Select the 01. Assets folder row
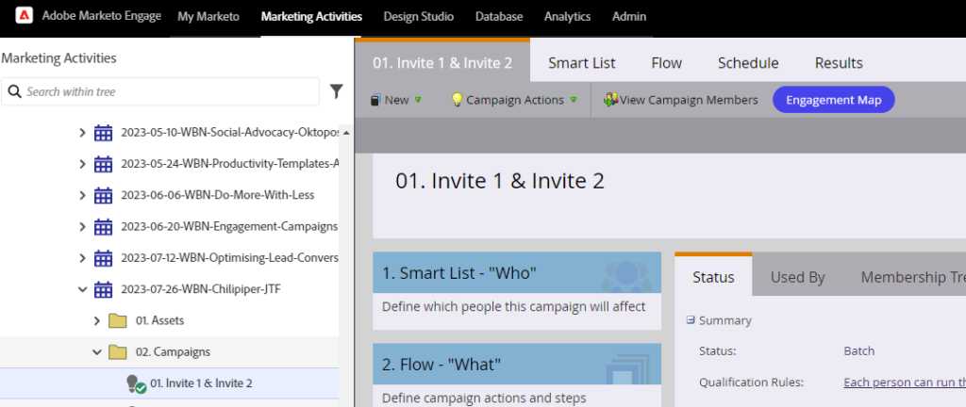This screenshot has height=407, width=966. (x=170, y=320)
